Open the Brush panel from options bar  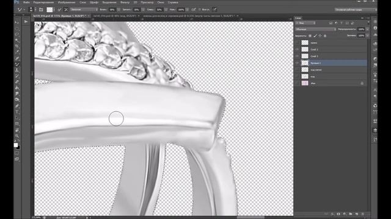click(41, 10)
